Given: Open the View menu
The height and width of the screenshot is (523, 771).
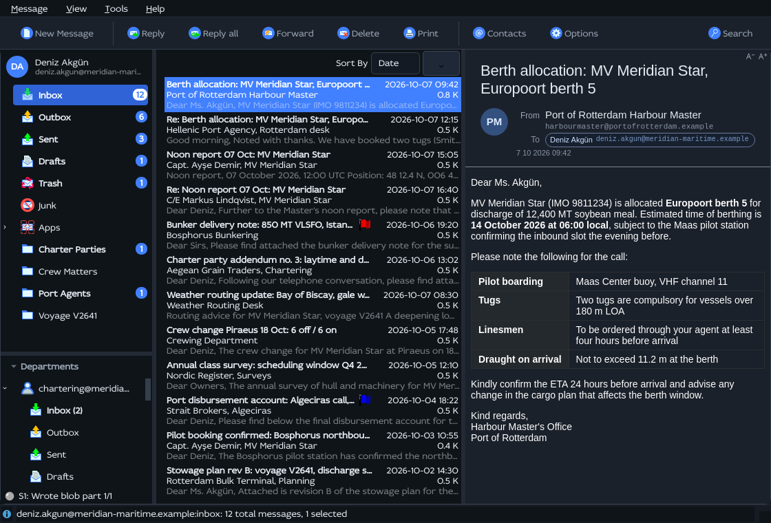Looking at the screenshot, I should tap(76, 9).
